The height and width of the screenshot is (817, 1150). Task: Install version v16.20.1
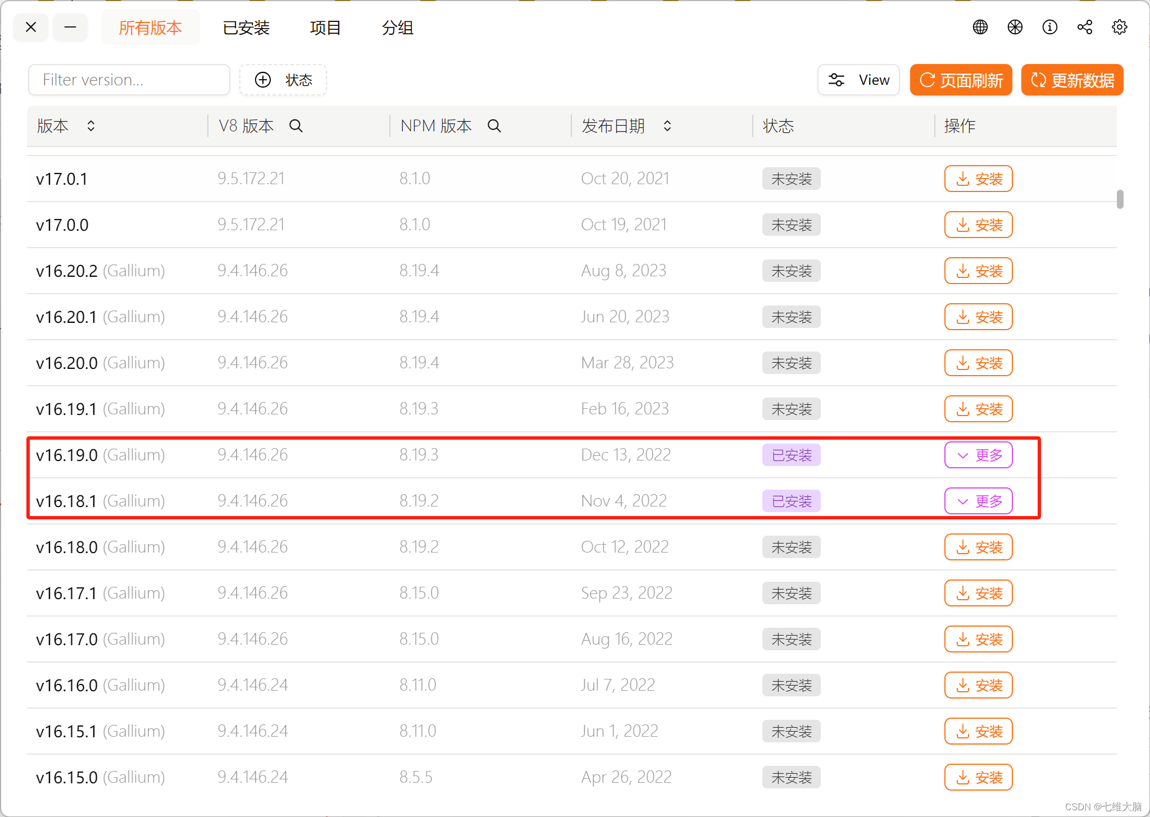pyautogui.click(x=978, y=317)
